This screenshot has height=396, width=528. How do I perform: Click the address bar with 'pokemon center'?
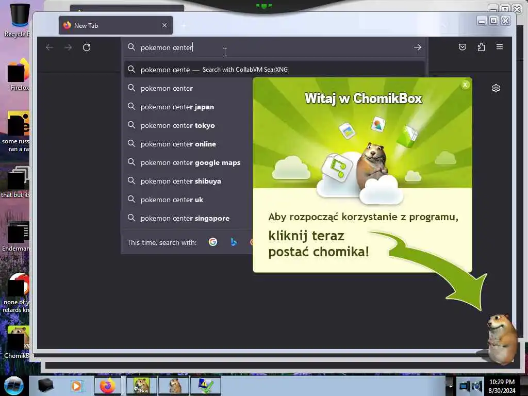(x=274, y=47)
